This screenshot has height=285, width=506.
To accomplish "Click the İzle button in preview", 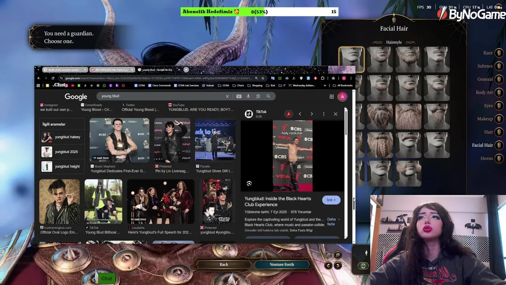I will (331, 200).
